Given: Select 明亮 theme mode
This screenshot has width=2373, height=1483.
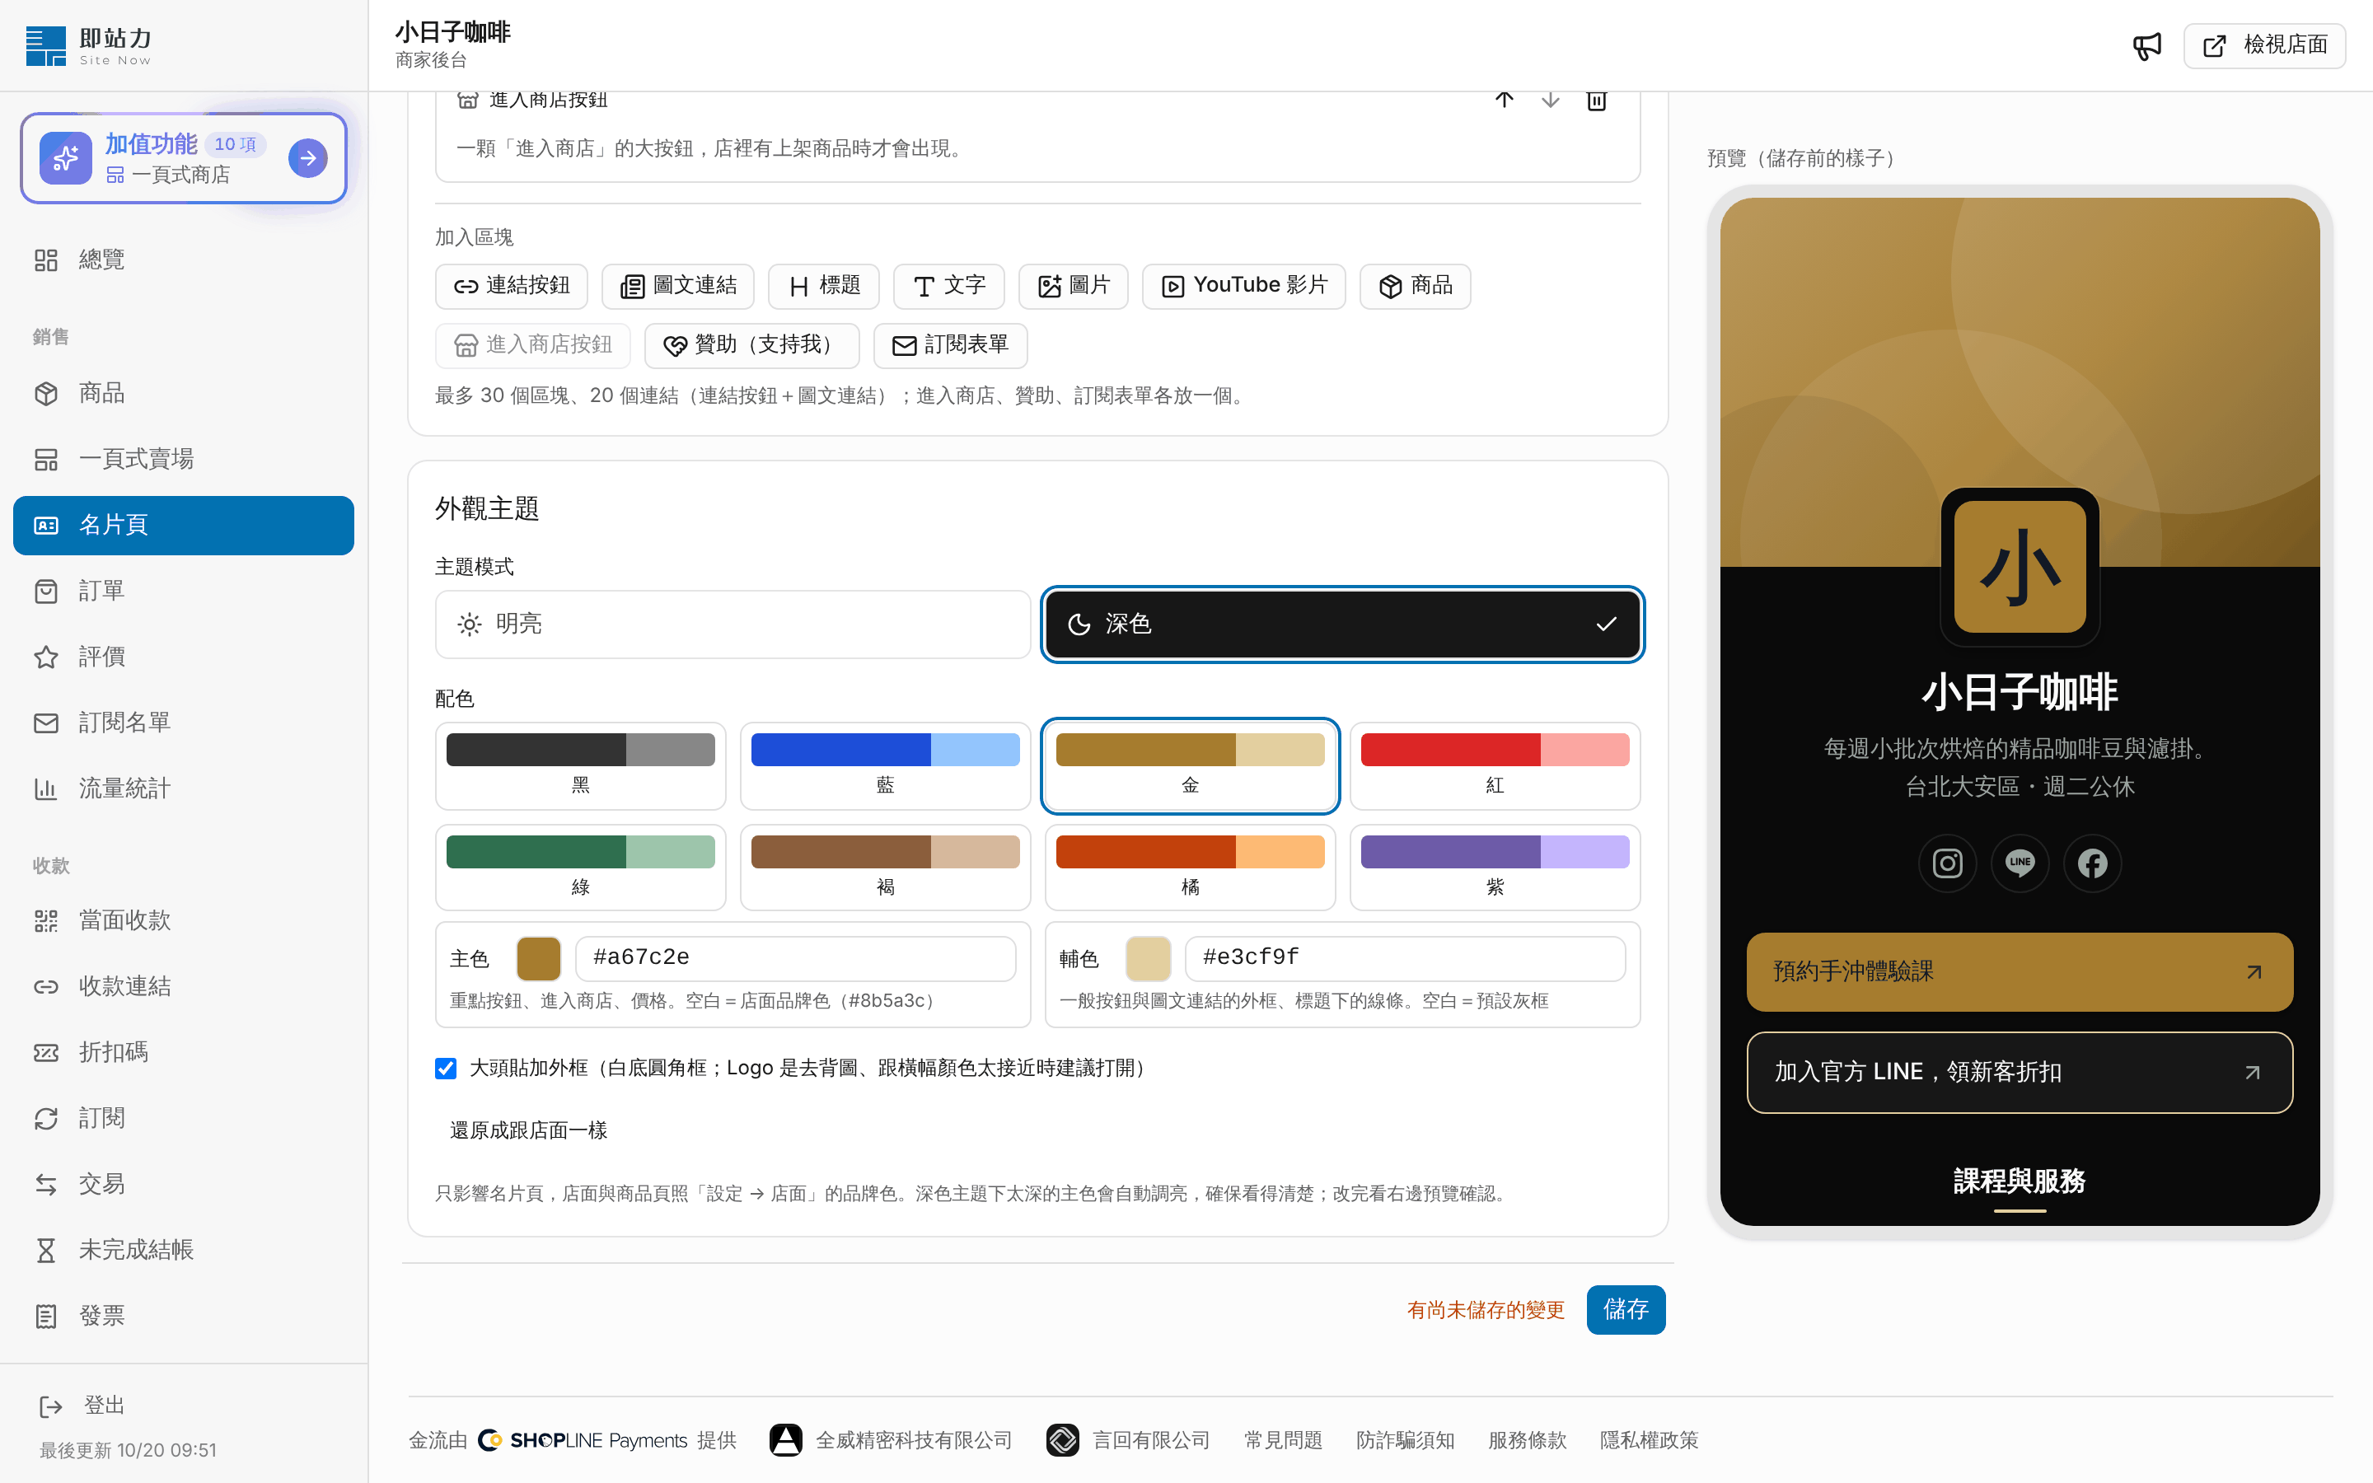Looking at the screenshot, I should coord(732,624).
